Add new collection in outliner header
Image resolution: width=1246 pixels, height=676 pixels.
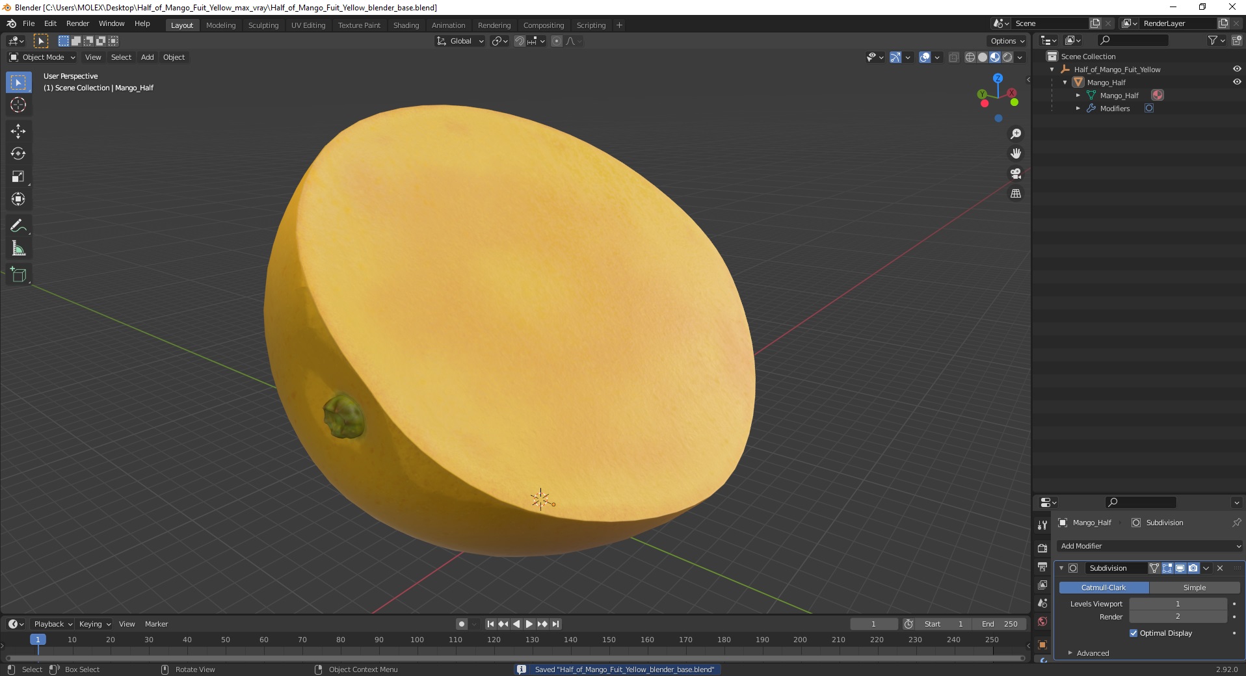(x=1236, y=40)
